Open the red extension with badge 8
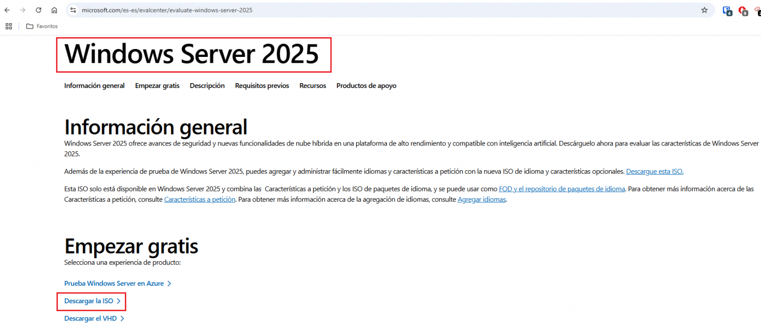The image size is (761, 326). point(743,10)
